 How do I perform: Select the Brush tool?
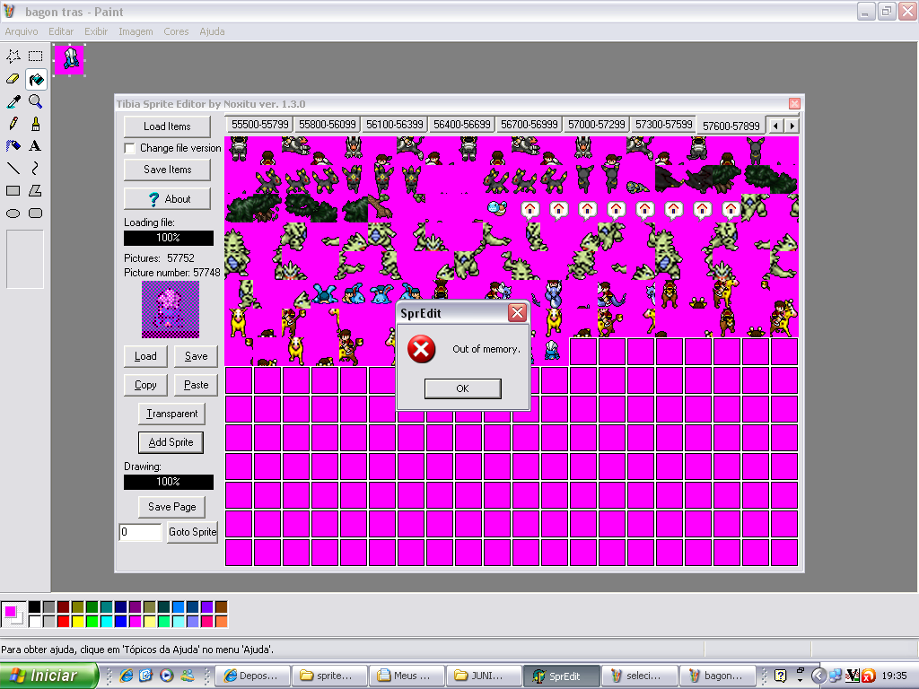coord(36,124)
